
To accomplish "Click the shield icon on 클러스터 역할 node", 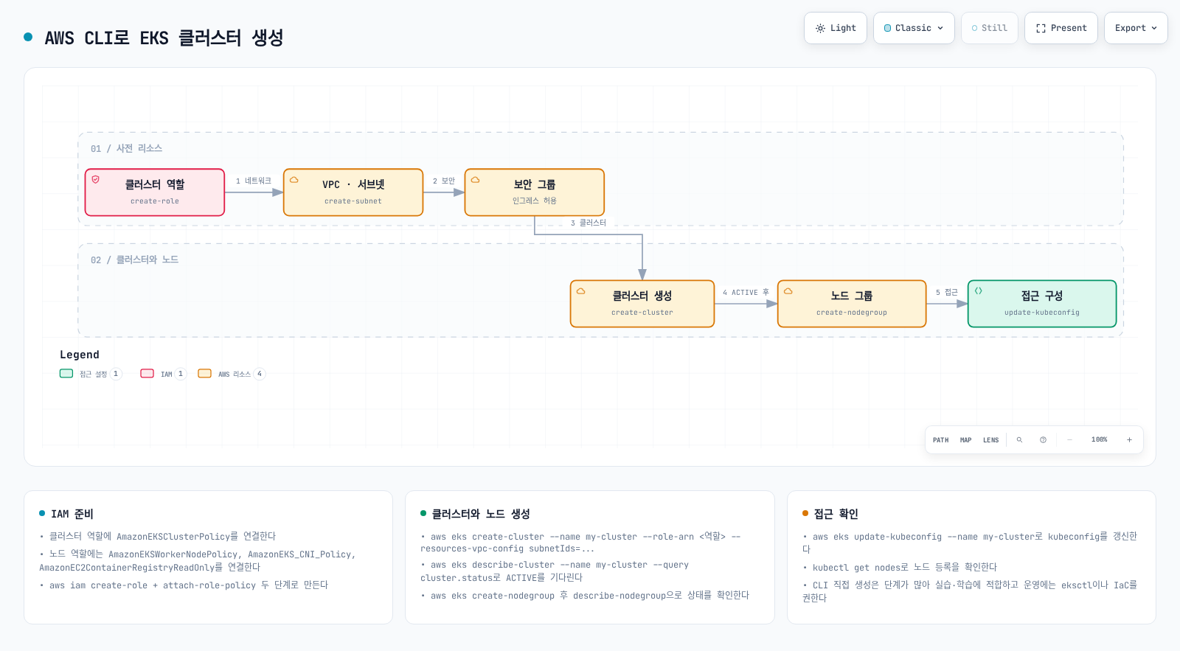I will pyautogui.click(x=95, y=179).
